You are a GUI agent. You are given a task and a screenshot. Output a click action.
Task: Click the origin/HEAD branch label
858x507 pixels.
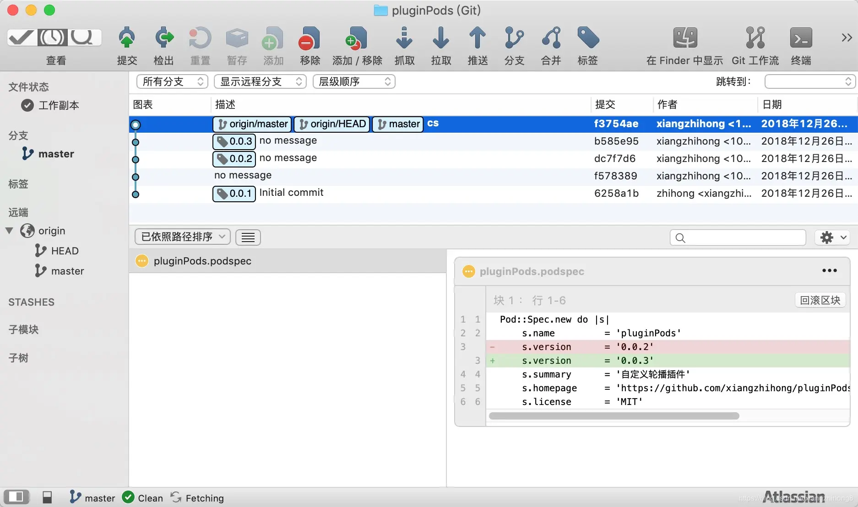pos(332,124)
